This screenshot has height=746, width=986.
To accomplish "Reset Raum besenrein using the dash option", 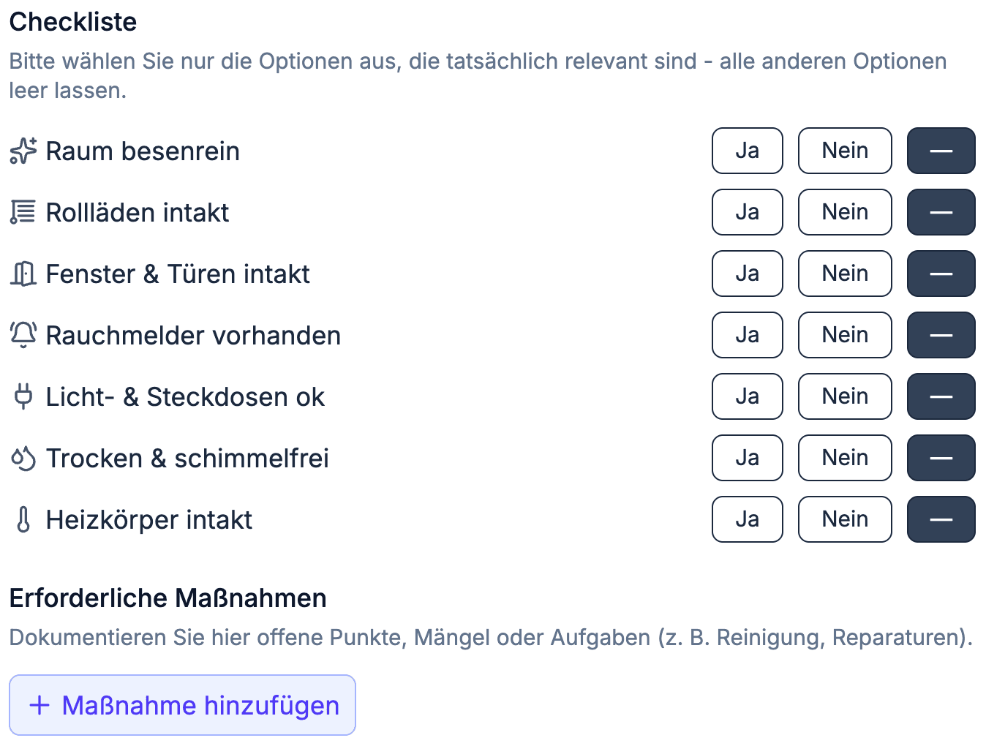I will coord(941,151).
